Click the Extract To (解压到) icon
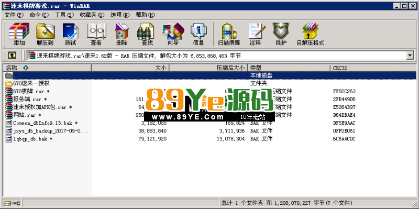 tap(45, 34)
